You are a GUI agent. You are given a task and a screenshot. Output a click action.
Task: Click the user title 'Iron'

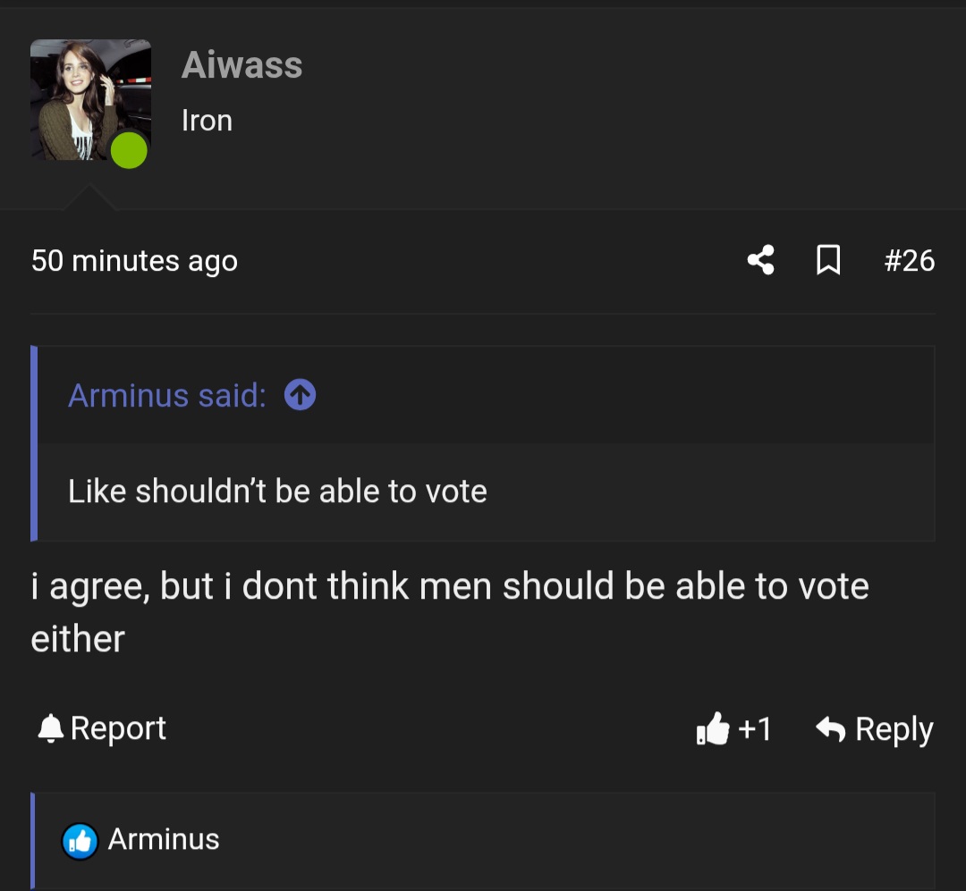click(x=207, y=120)
